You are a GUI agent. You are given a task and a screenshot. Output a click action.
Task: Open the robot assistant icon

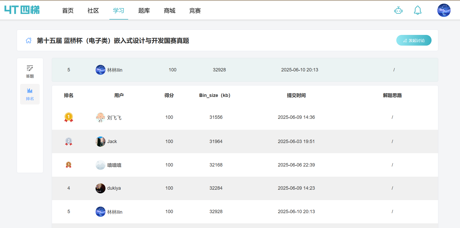click(x=398, y=10)
